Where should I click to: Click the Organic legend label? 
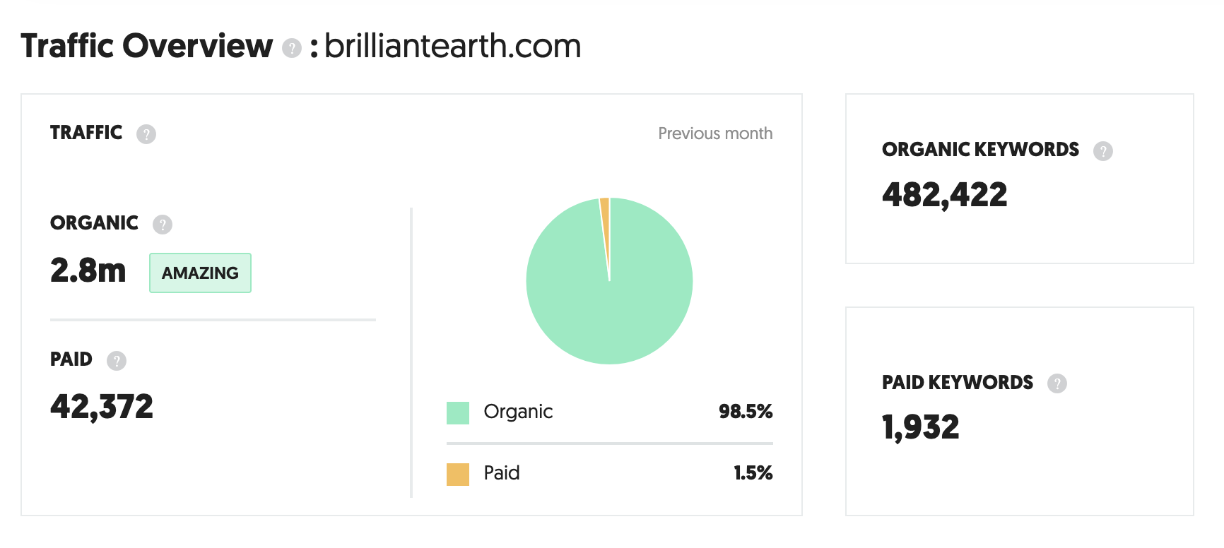point(518,412)
